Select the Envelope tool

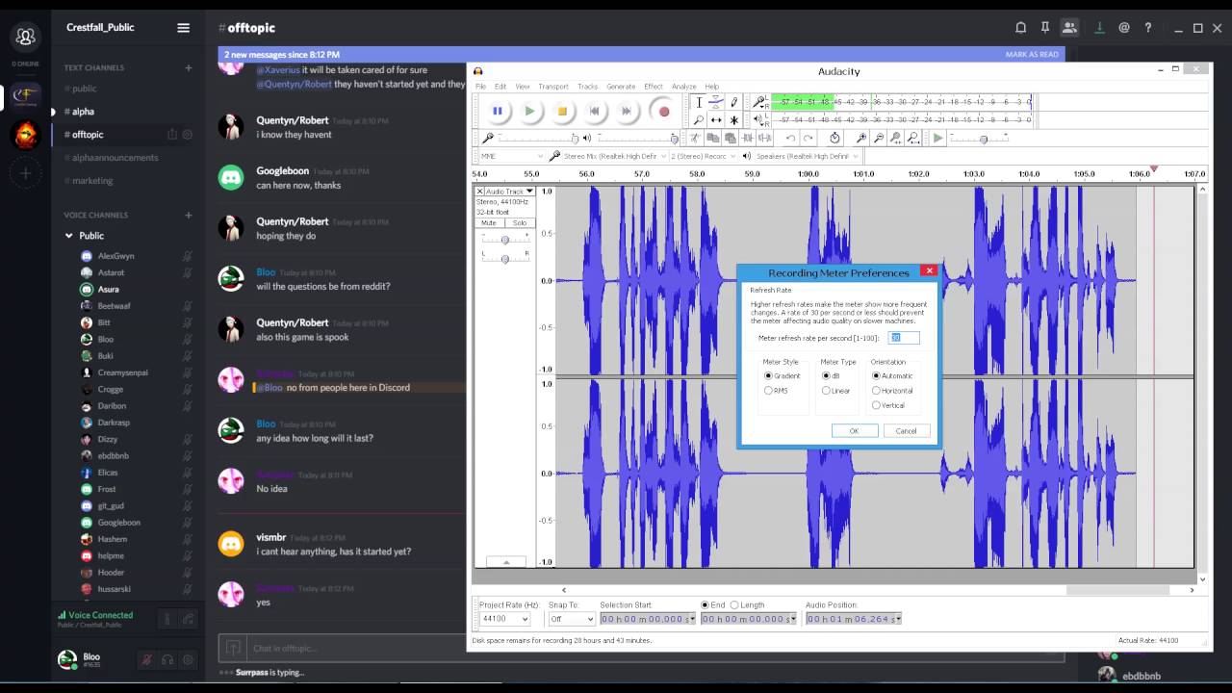(x=716, y=102)
